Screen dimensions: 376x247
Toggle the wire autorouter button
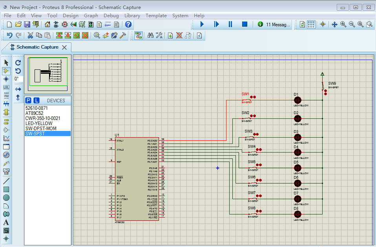pyautogui.click(x=138, y=35)
